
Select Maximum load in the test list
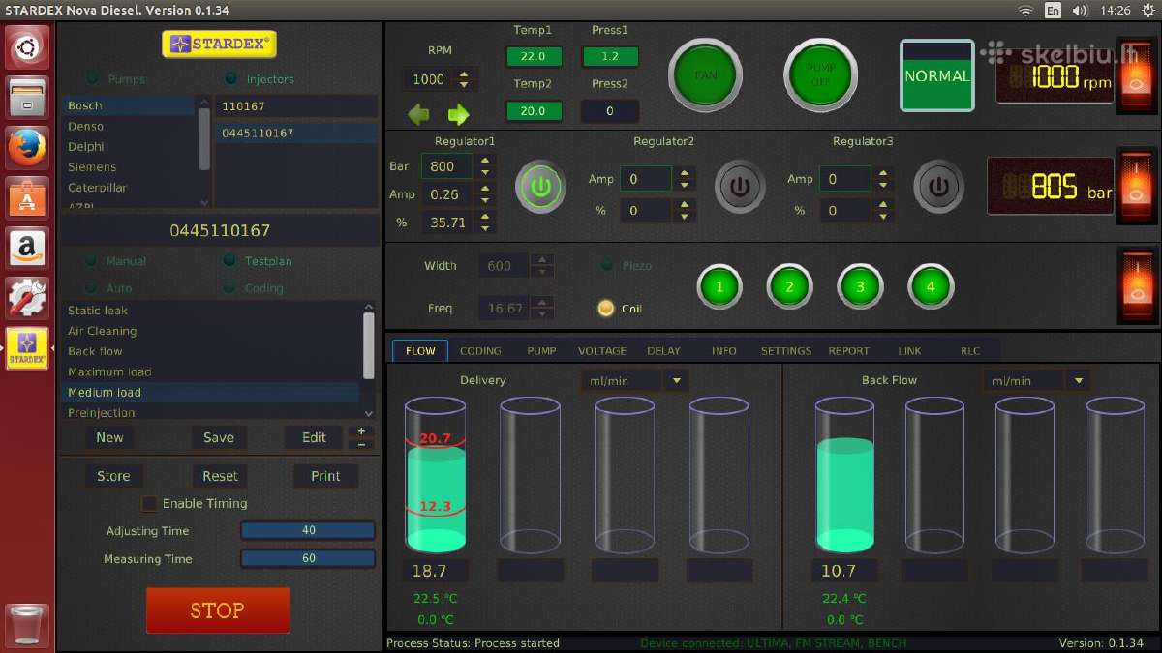[210, 371]
